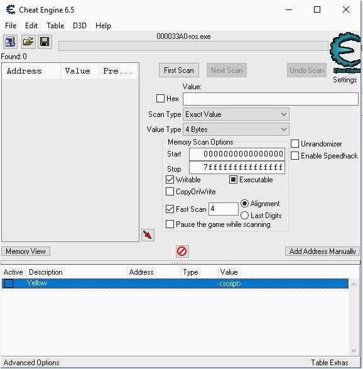
Task: Click red arrow to copy selected addresses
Action: point(148,235)
